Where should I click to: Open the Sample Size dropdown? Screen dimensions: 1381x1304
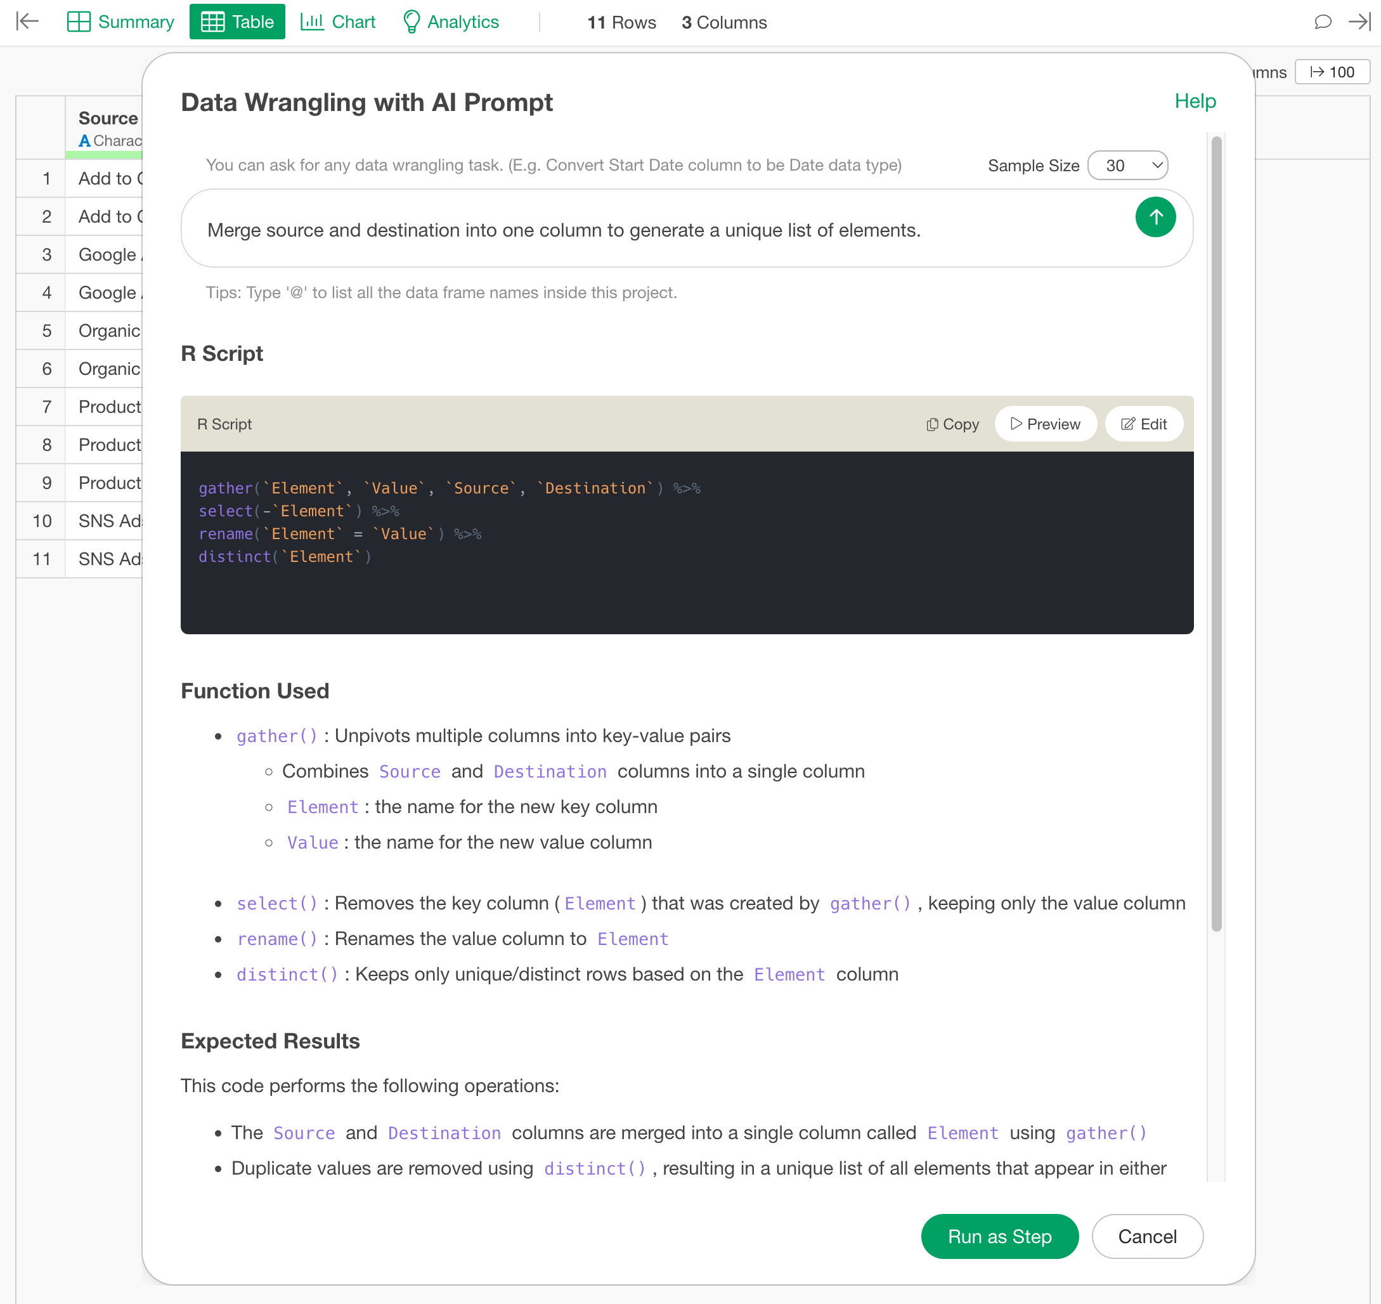[x=1127, y=166]
